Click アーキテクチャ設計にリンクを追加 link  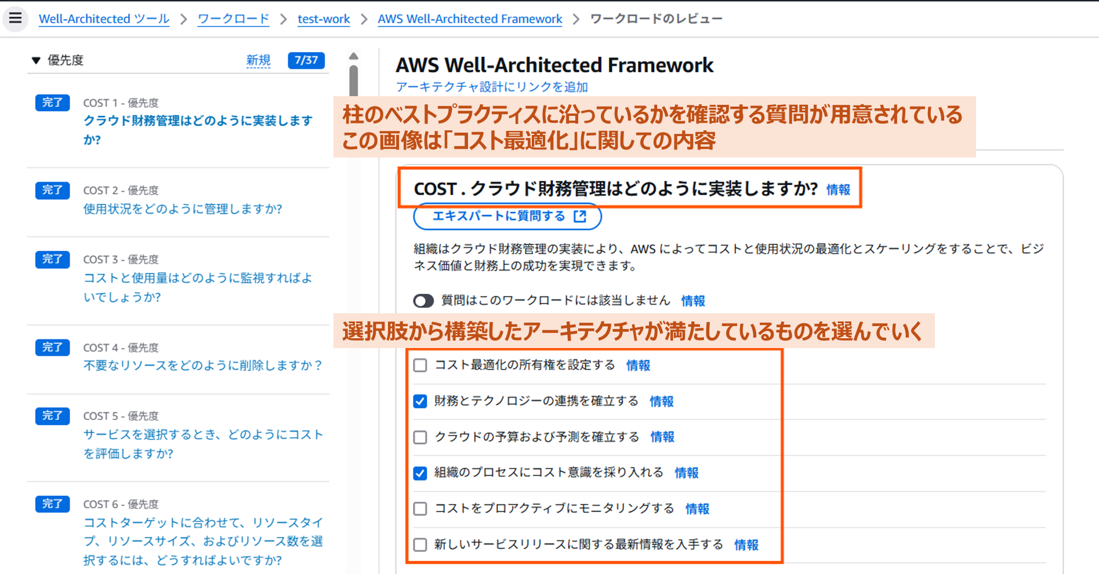[492, 87]
